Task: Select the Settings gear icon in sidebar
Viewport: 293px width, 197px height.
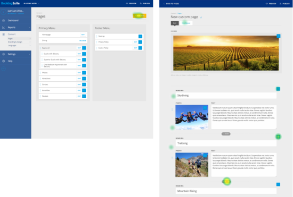Action: click(x=3, y=54)
